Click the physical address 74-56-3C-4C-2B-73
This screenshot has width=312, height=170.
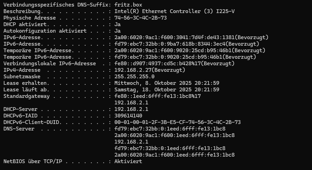140,18
